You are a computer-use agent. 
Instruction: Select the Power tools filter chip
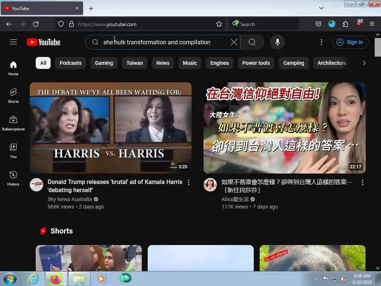pos(256,63)
